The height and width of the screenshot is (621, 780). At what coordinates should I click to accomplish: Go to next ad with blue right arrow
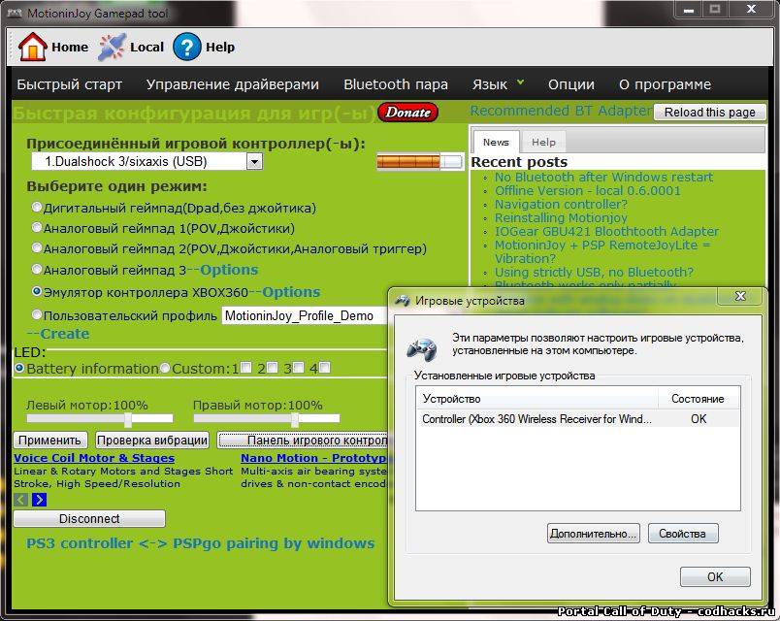point(40,500)
